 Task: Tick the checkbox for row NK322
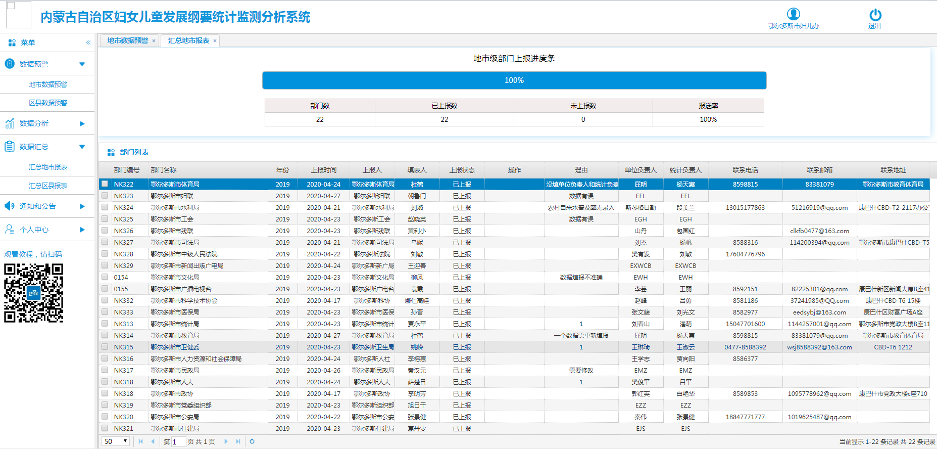pyautogui.click(x=105, y=184)
